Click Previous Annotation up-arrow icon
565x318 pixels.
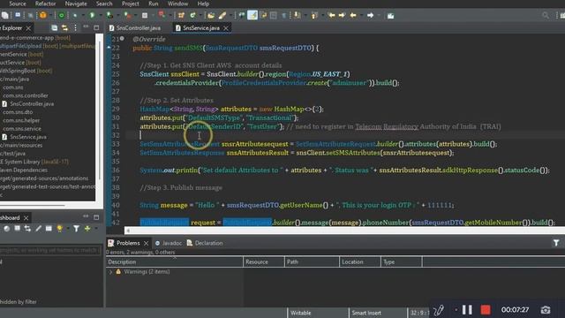point(314,15)
